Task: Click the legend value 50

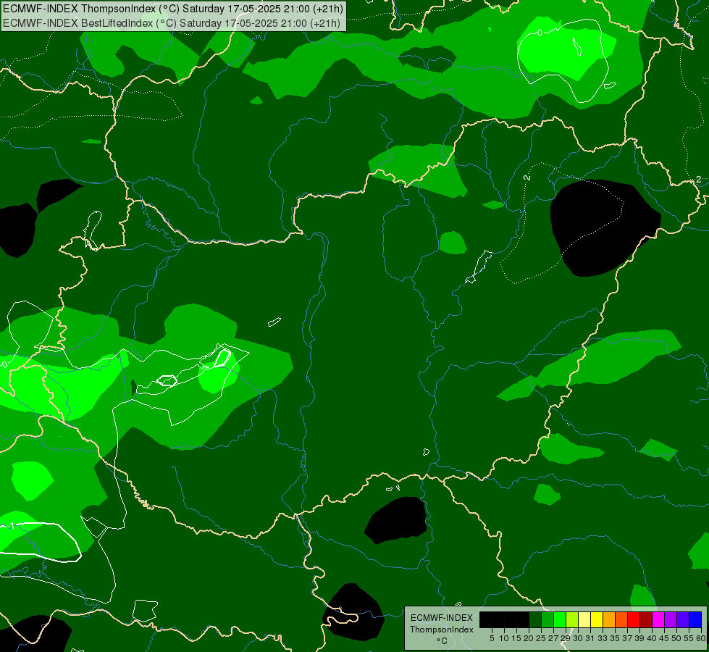Action: pyautogui.click(x=676, y=638)
